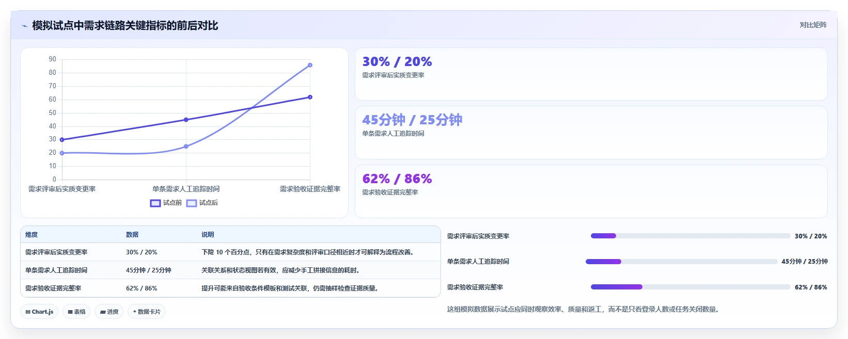Click the 数据卡片 chip
This screenshot has height=339, width=848.
pos(147,312)
